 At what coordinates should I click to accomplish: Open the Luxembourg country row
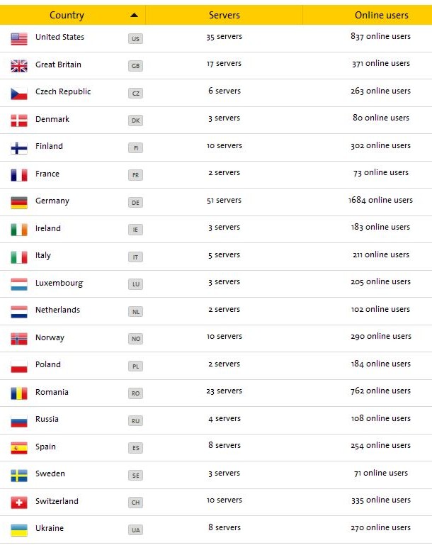click(x=216, y=284)
